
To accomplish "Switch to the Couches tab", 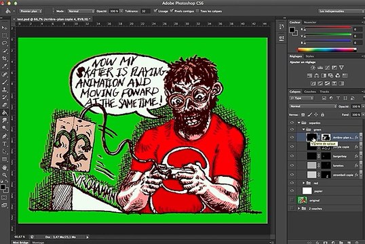I will coord(310,91).
